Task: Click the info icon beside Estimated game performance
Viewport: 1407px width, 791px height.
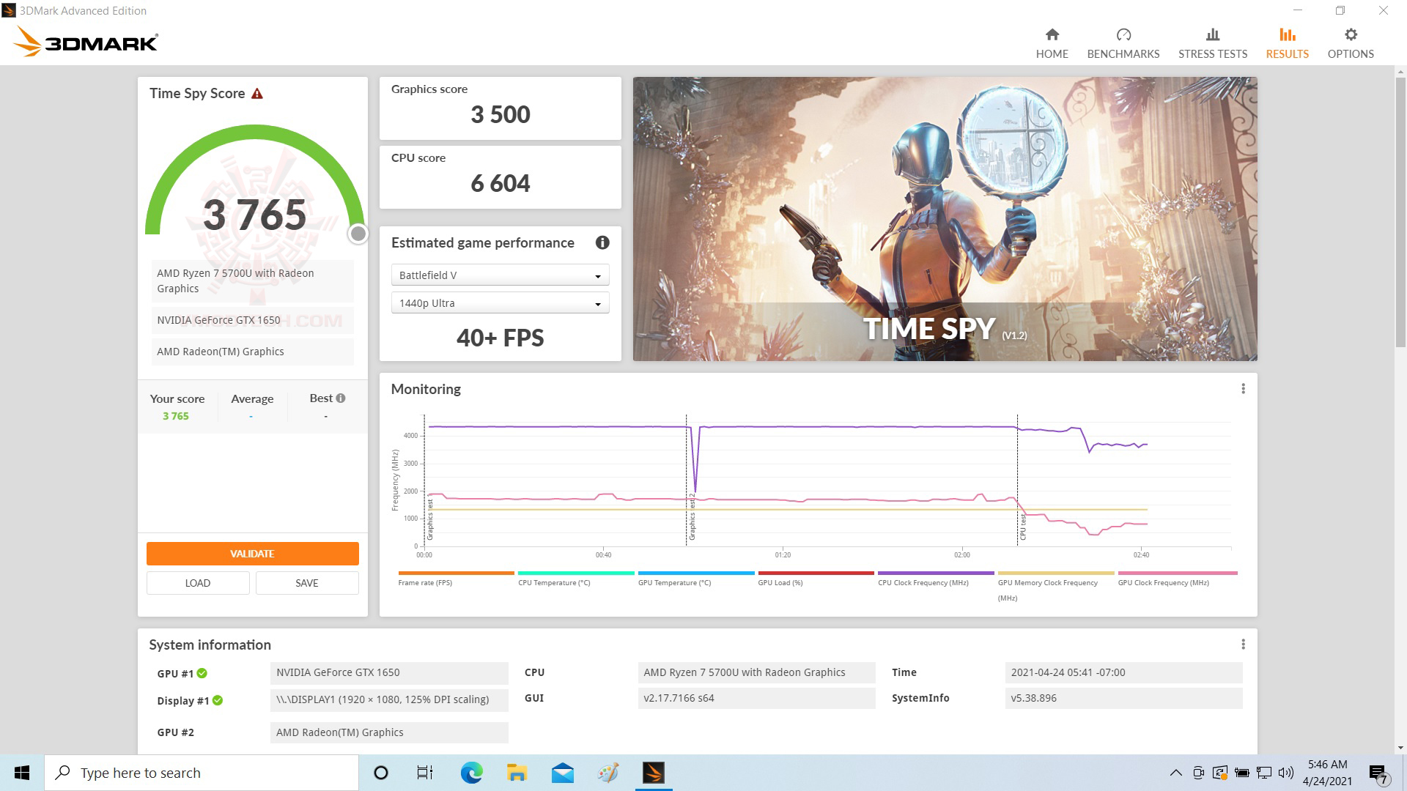Action: (602, 242)
